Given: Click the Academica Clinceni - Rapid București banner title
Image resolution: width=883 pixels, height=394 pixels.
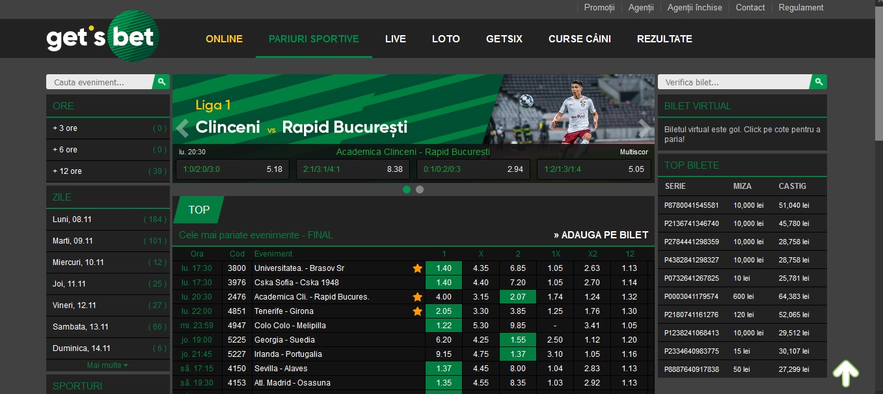Looking at the screenshot, I should [413, 152].
